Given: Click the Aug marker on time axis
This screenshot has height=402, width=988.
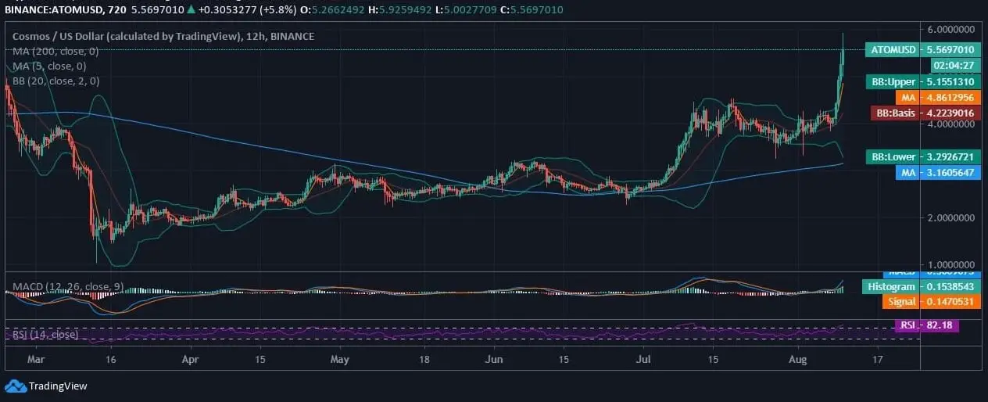Looking at the screenshot, I should (798, 359).
